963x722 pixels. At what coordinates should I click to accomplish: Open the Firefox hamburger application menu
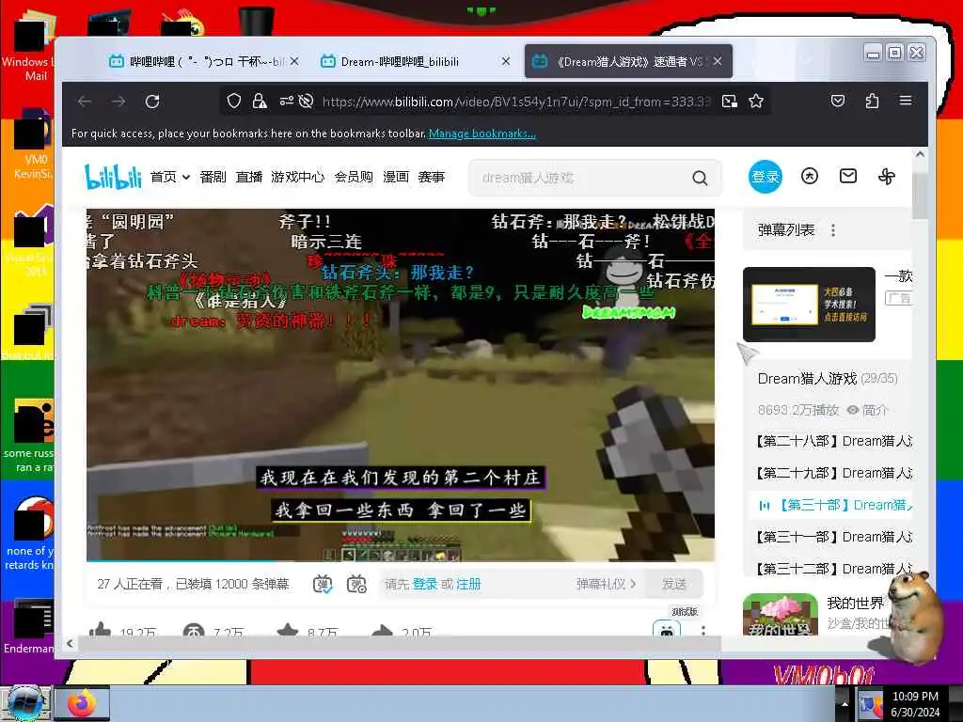pos(906,100)
